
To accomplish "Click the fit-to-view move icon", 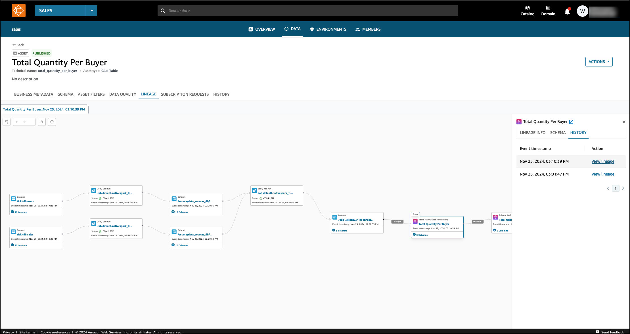I will point(24,122).
